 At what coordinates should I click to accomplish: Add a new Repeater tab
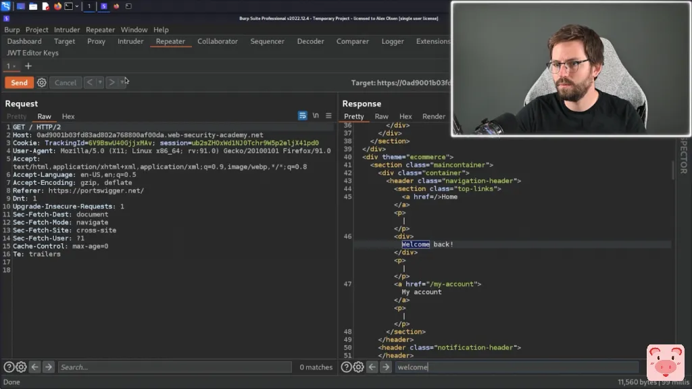(28, 66)
